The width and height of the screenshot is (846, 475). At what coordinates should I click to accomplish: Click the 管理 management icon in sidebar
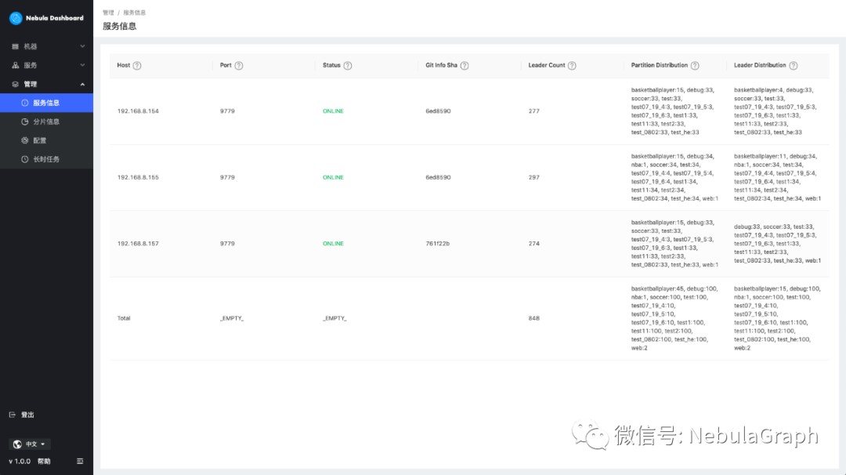(15, 84)
